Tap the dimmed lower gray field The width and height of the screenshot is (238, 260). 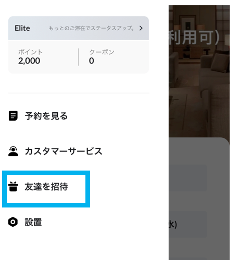[188, 225]
